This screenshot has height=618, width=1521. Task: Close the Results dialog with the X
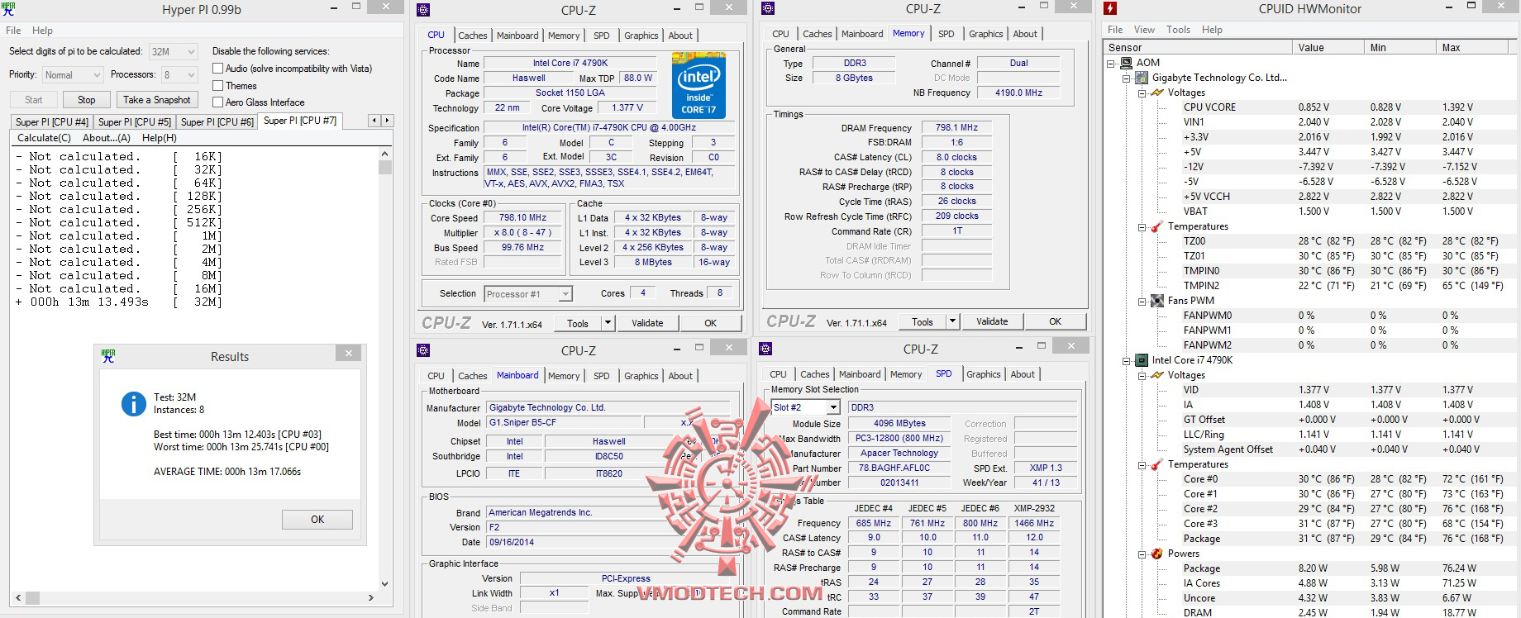click(x=348, y=354)
